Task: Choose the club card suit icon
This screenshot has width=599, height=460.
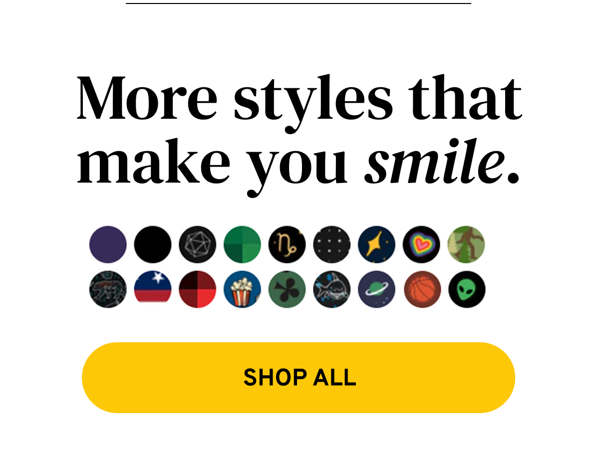Action: click(x=288, y=289)
